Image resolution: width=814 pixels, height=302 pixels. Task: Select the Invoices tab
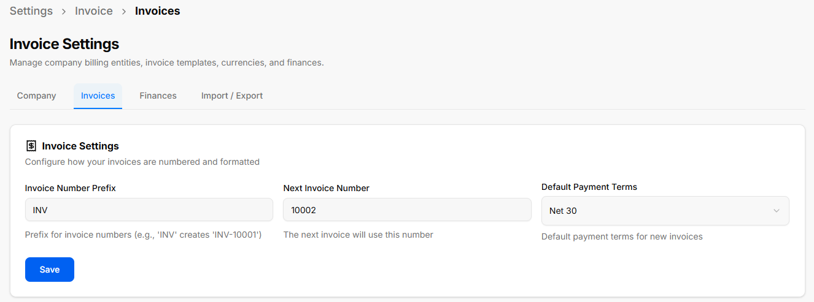pos(98,96)
